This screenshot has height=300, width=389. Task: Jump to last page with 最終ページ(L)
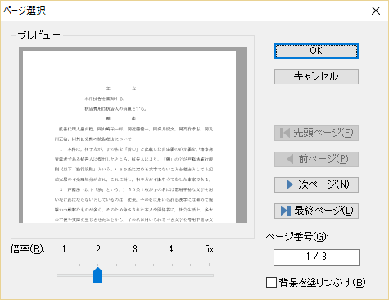pos(316,211)
